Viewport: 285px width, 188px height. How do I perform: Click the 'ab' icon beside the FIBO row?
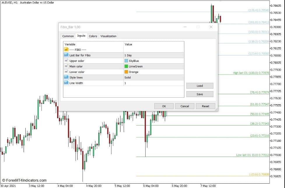(66, 50)
